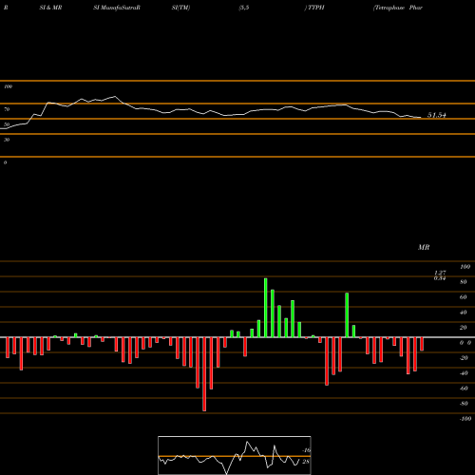475x475 pixels.
Task: Click the current RSI value 51.54
Action: (437, 115)
